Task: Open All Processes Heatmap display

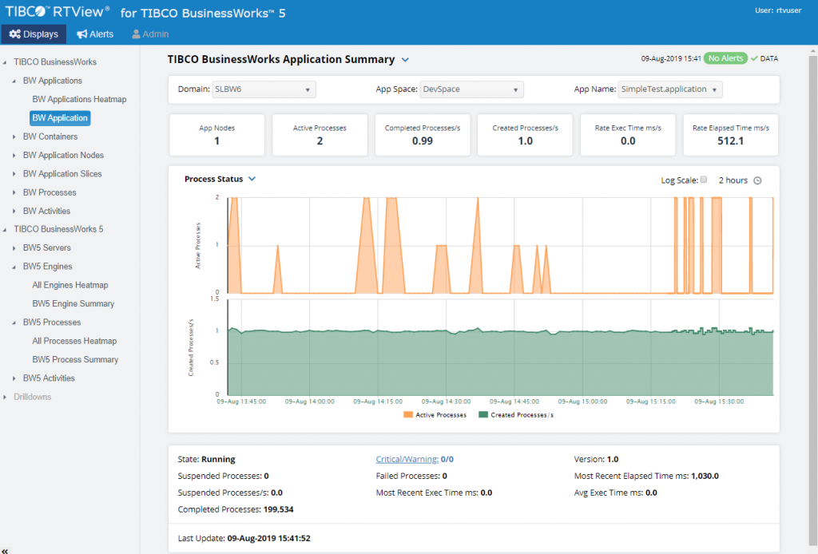Action: click(74, 341)
